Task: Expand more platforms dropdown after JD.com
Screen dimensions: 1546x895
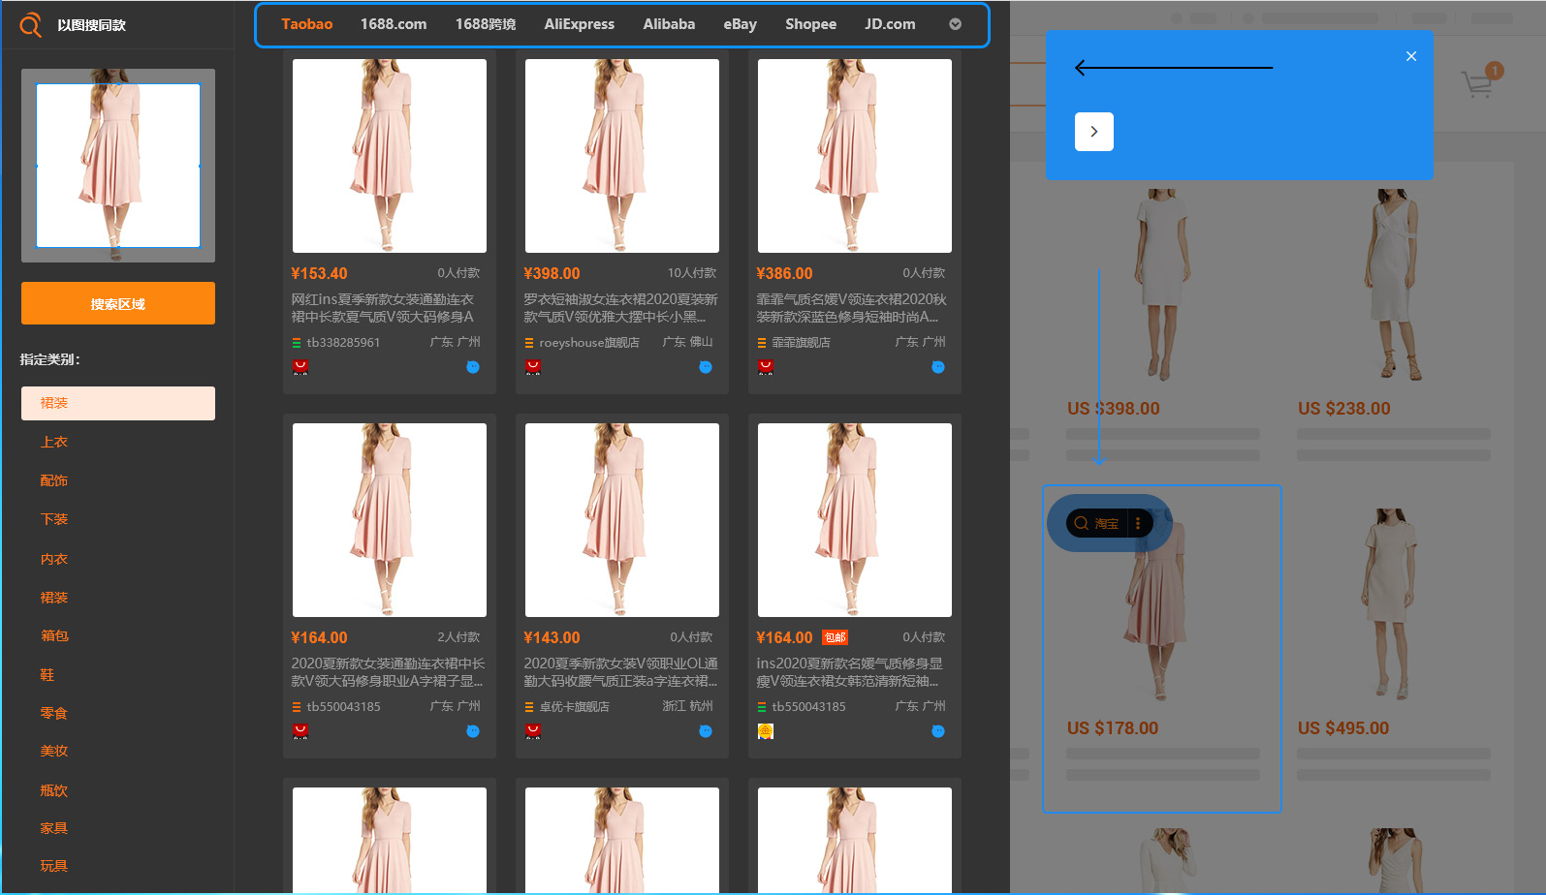Action: [955, 24]
